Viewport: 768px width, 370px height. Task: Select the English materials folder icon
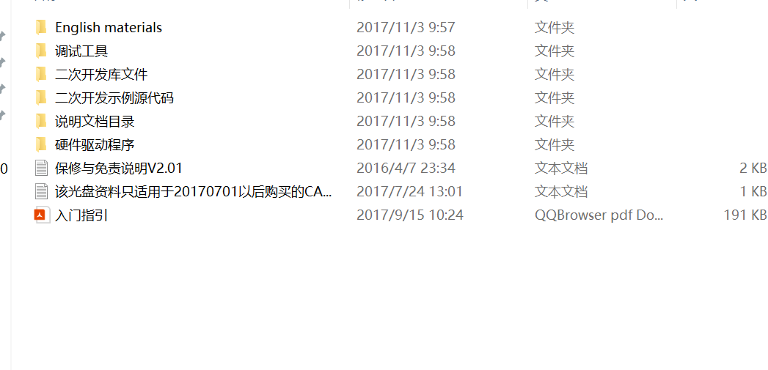pos(41,27)
